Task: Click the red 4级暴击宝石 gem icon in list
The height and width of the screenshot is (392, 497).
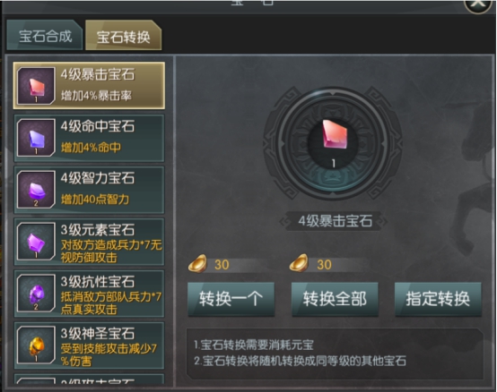Action: click(x=36, y=86)
